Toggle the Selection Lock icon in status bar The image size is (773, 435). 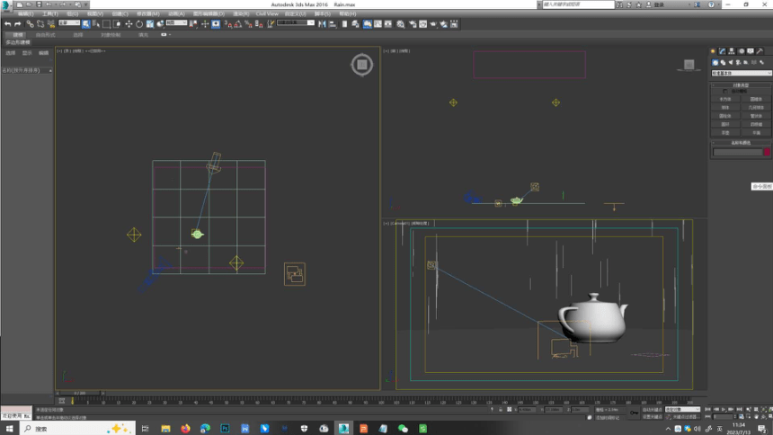501,409
